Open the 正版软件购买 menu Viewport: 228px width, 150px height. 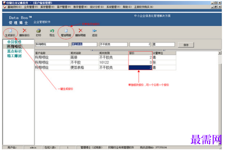coord(144,7)
